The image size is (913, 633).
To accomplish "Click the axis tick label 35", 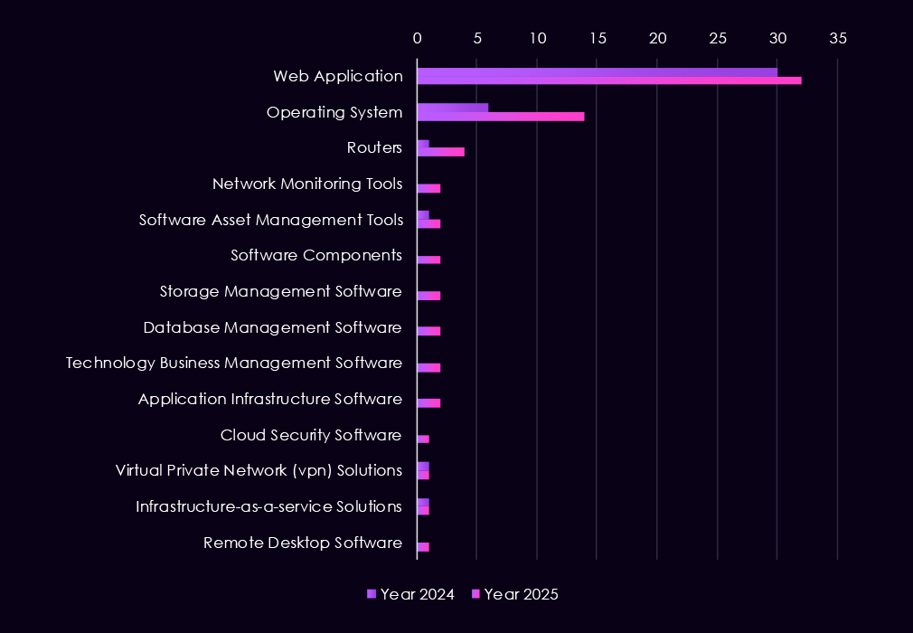I will pos(837,39).
